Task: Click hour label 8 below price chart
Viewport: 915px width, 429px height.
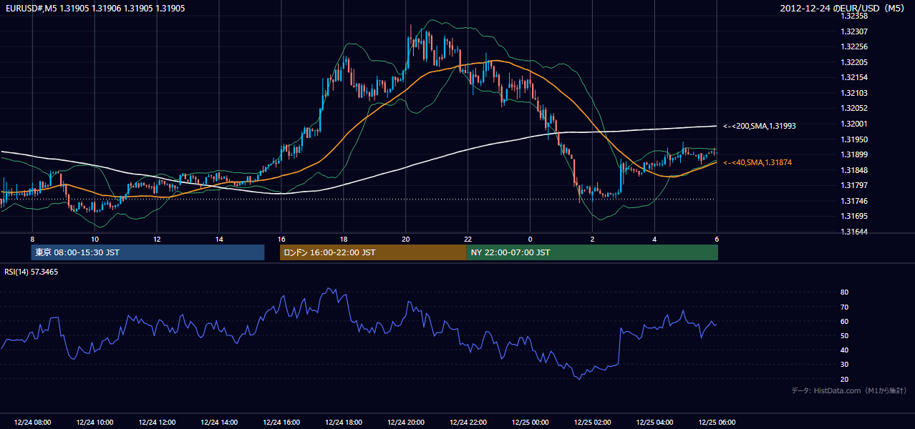Action: 32,239
